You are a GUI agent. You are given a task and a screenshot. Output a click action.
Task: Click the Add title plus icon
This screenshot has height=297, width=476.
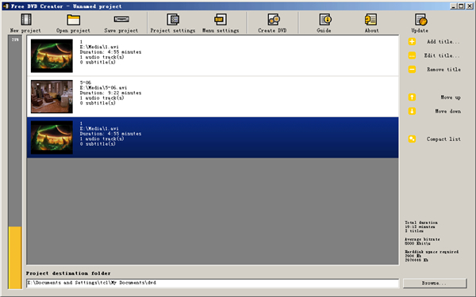pyautogui.click(x=412, y=41)
